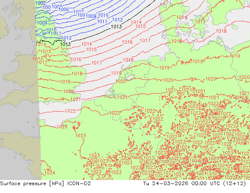Screen dimensions: 250x193
Task: Click the blue '1006' isobar label
Action: (63, 9)
